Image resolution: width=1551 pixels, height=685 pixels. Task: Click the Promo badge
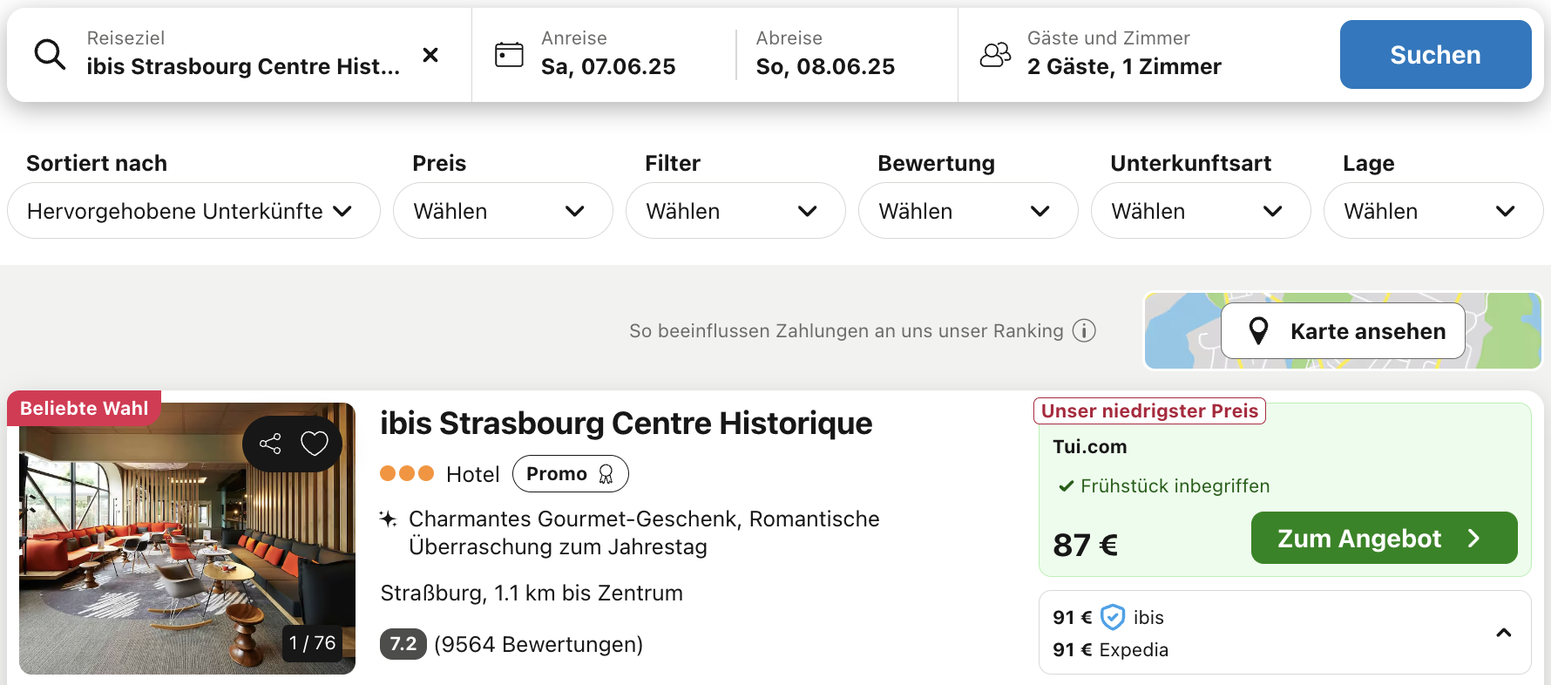click(570, 473)
